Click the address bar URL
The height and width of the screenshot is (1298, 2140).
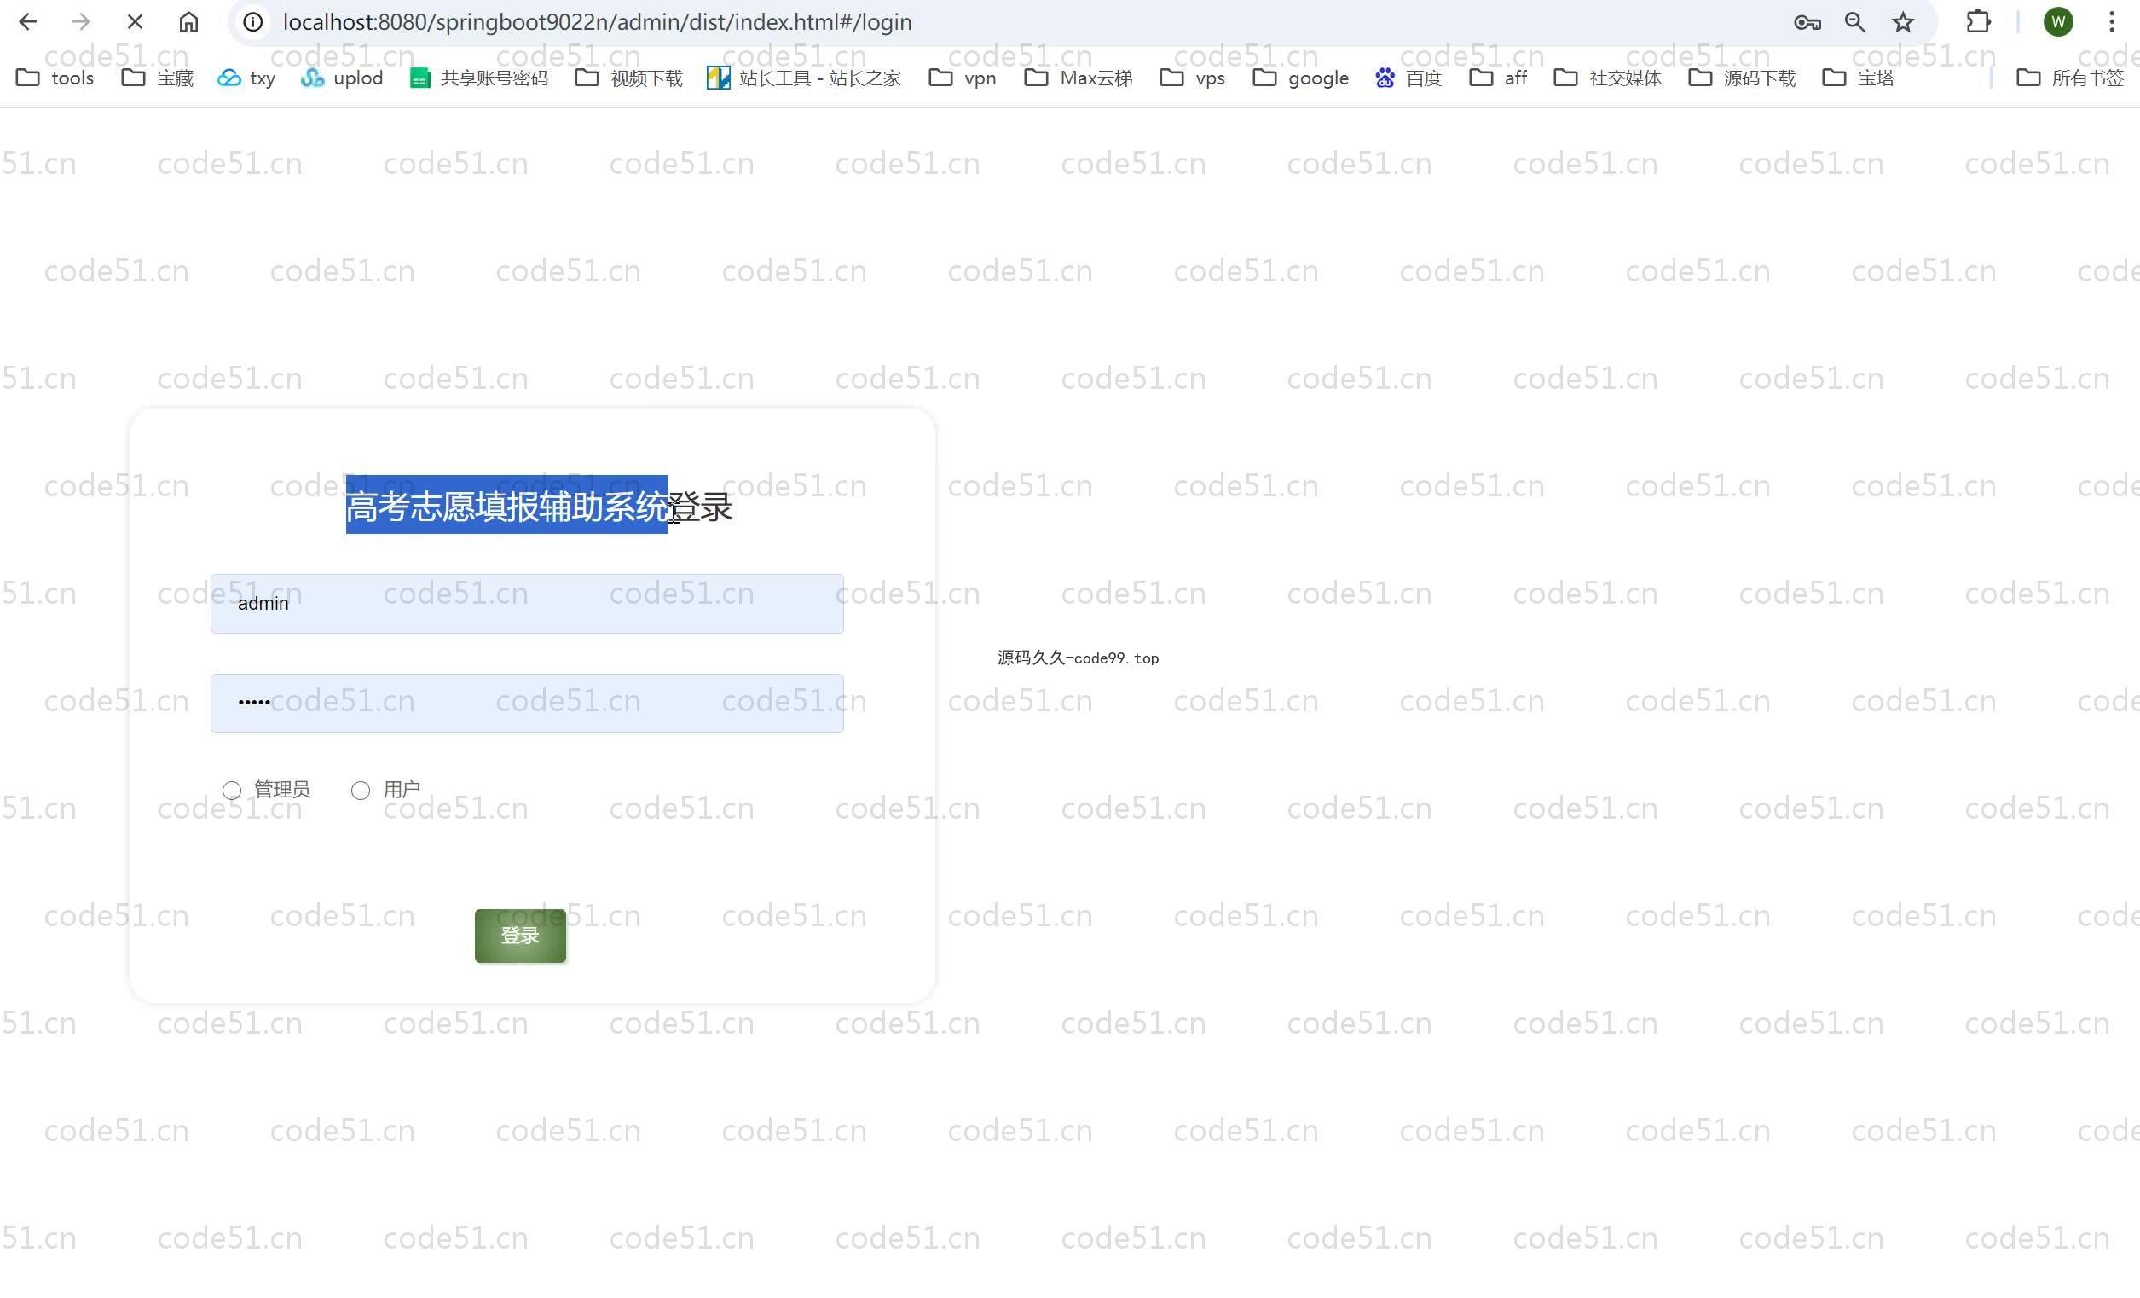click(x=597, y=21)
